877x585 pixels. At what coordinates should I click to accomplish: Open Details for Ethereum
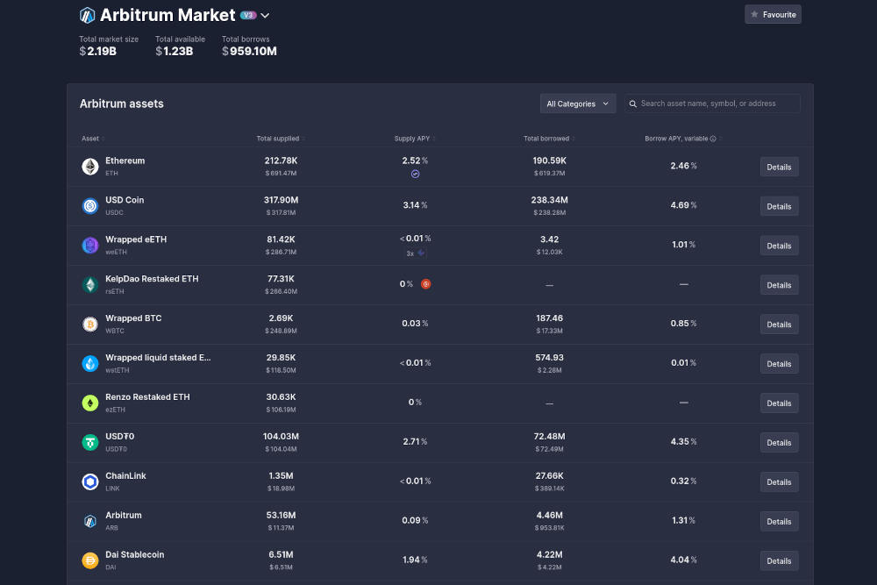(x=779, y=167)
